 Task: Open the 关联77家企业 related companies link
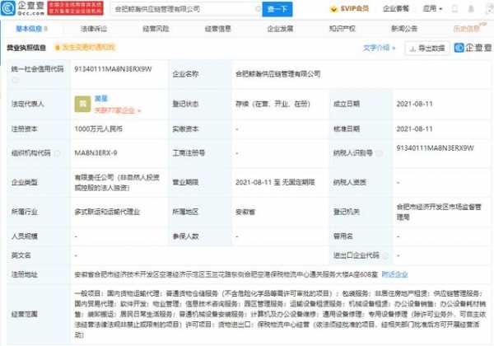click(x=117, y=110)
